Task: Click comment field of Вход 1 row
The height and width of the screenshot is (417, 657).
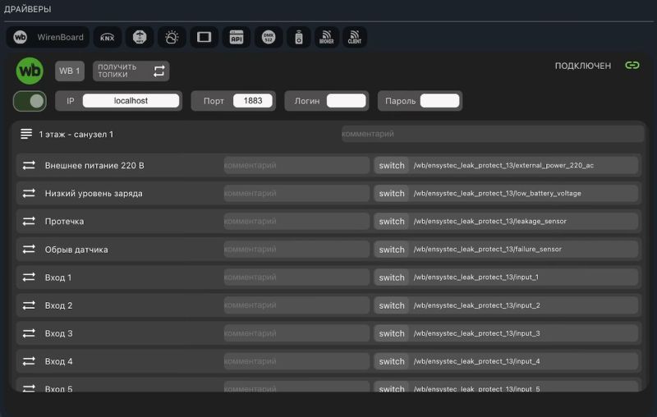Action: tap(296, 277)
